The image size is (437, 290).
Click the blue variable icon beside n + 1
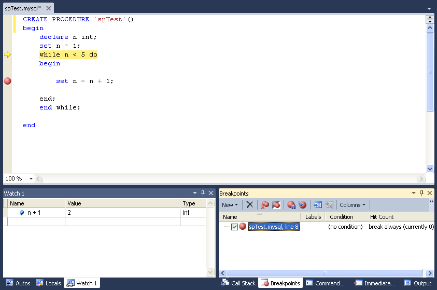(x=22, y=213)
